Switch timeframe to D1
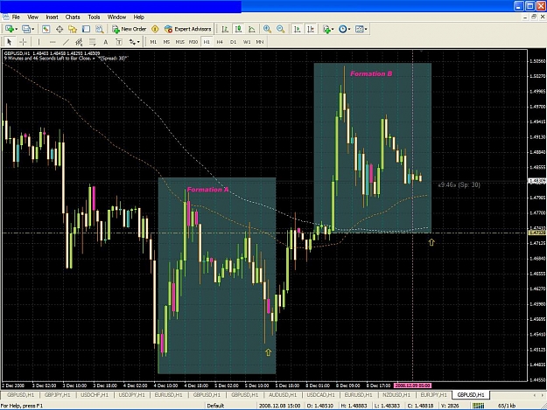The height and width of the screenshot is (410, 547). 233,42
